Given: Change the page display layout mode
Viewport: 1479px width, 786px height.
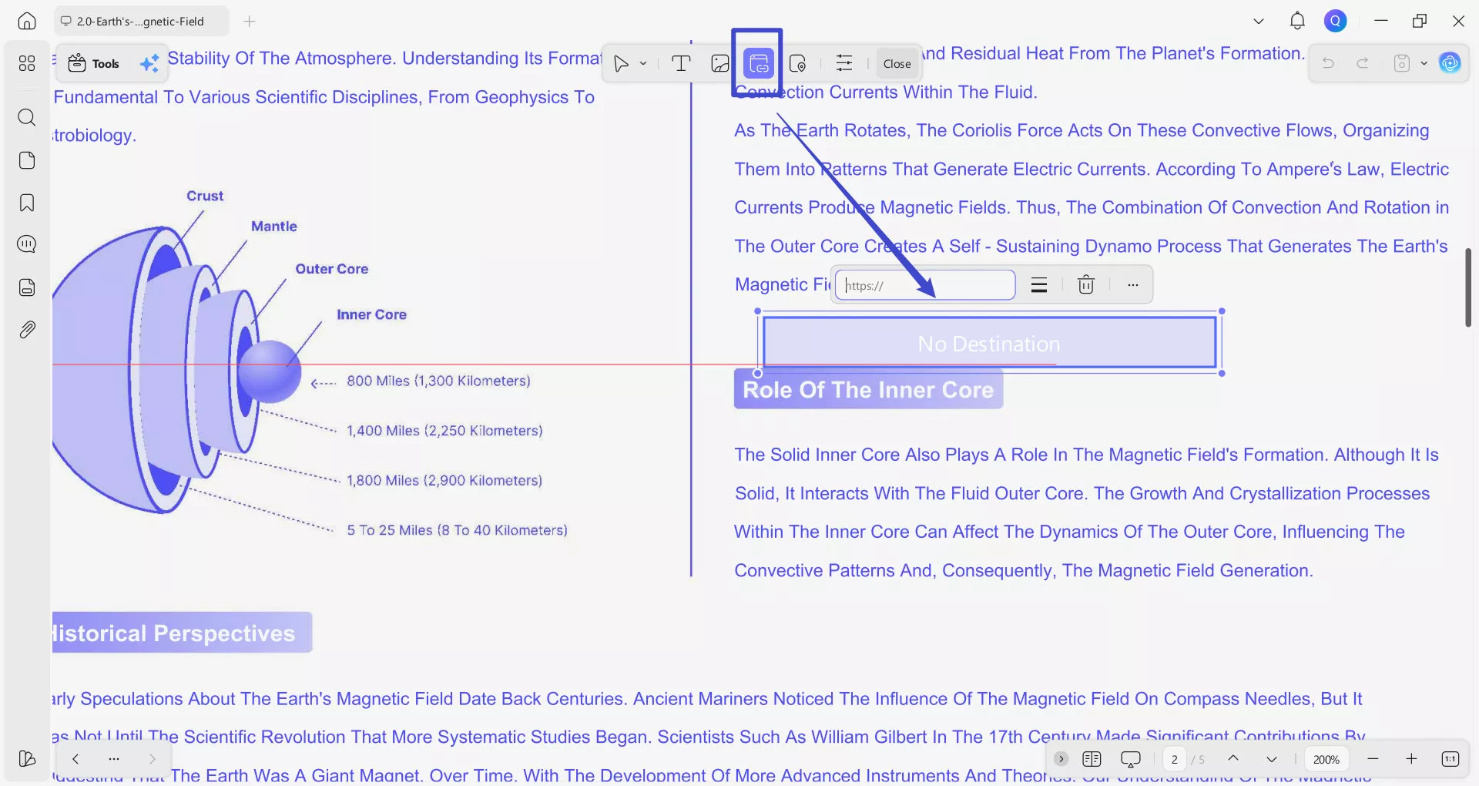Looking at the screenshot, I should pos(1092,759).
